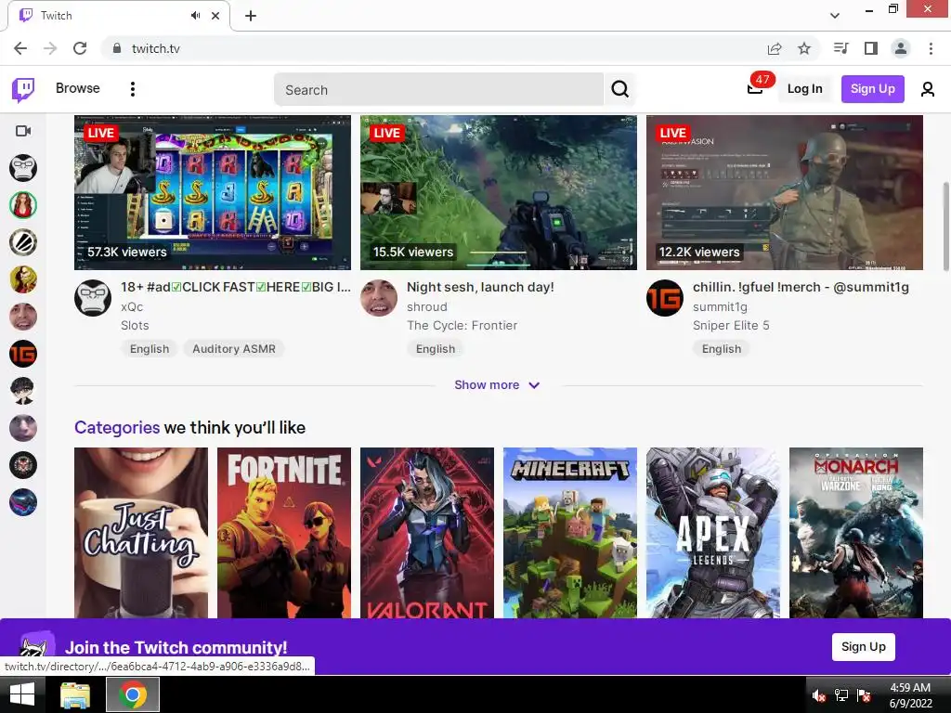Open summit1g's live stream thumbnail
This screenshot has height=713, width=951.
pos(785,193)
